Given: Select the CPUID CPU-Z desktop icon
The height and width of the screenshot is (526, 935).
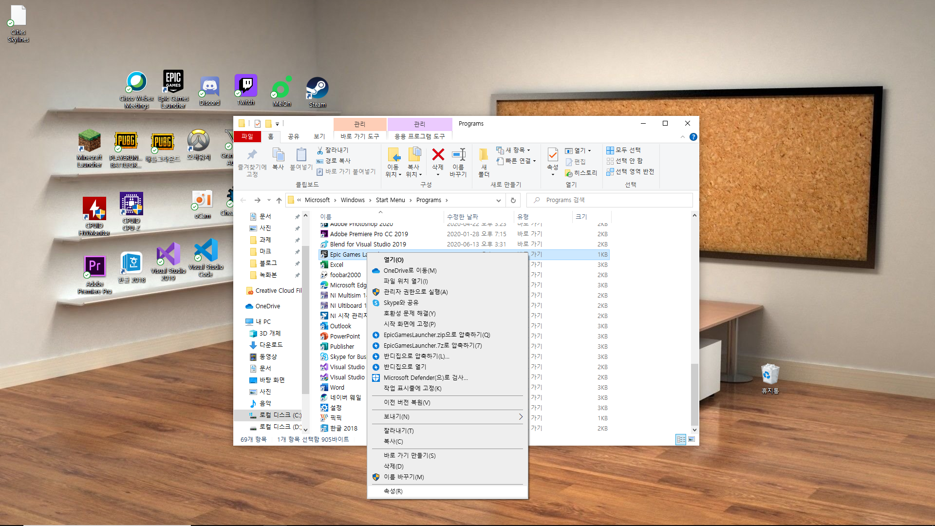Looking at the screenshot, I should click(x=131, y=211).
